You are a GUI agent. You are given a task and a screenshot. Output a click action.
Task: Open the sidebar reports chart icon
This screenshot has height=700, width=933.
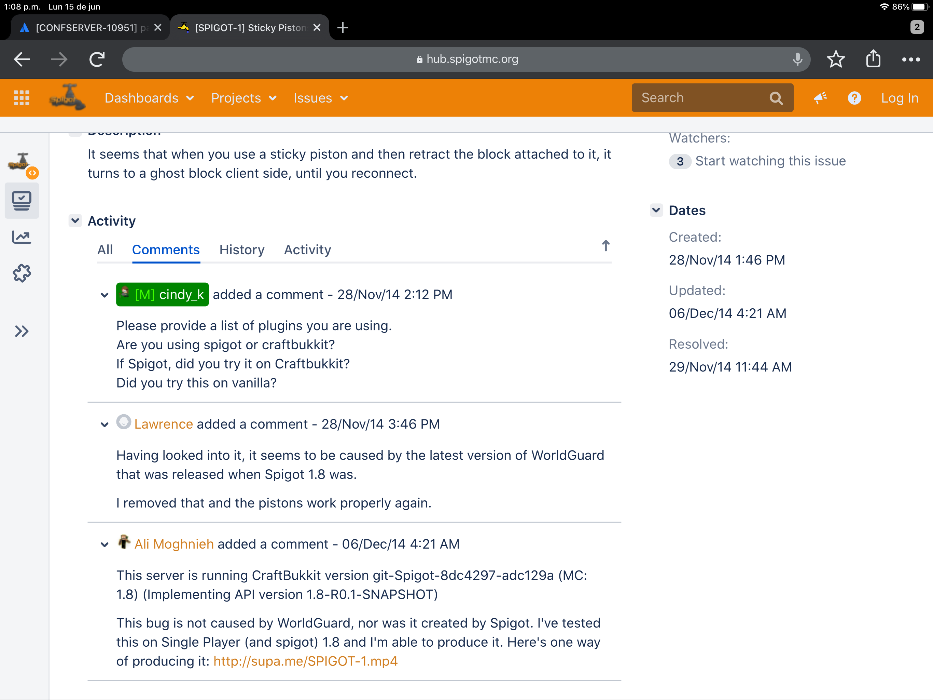pos(22,237)
